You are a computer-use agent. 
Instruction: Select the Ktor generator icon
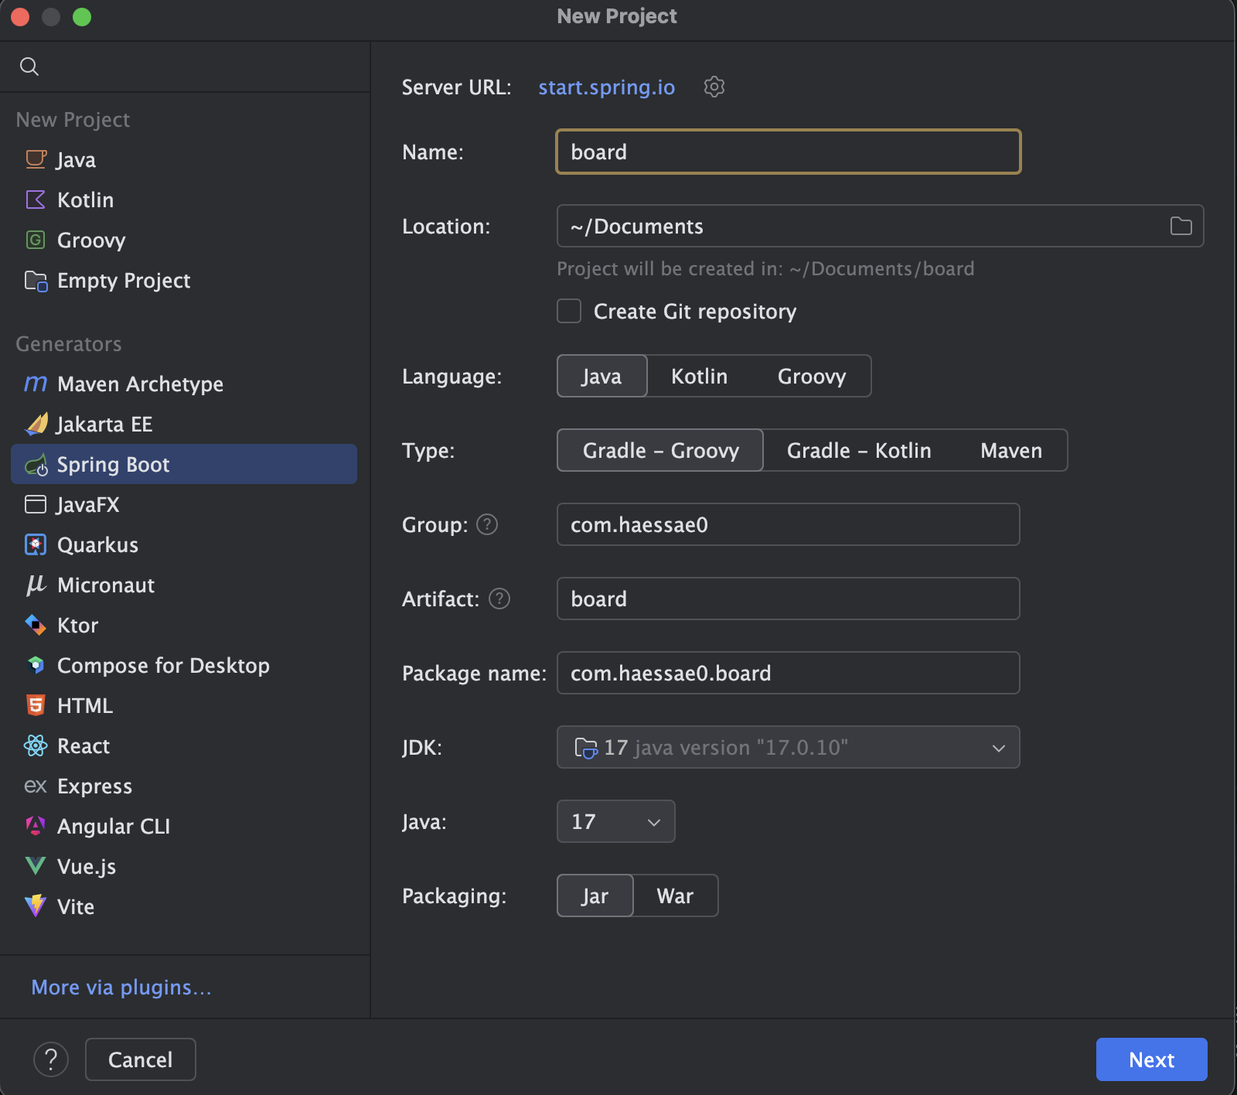click(x=36, y=625)
